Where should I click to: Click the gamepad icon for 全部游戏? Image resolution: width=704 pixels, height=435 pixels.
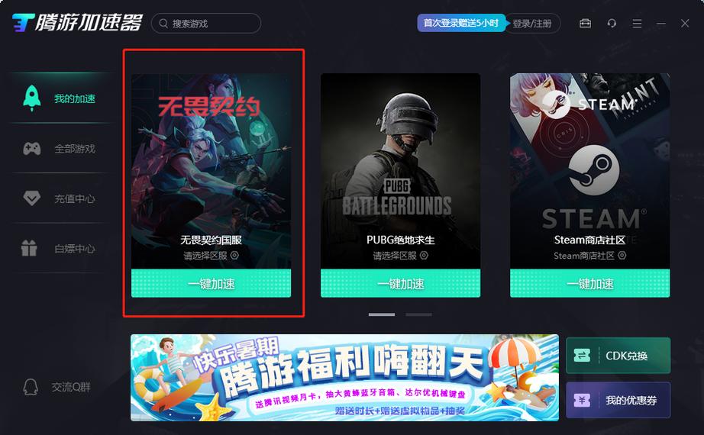point(32,148)
